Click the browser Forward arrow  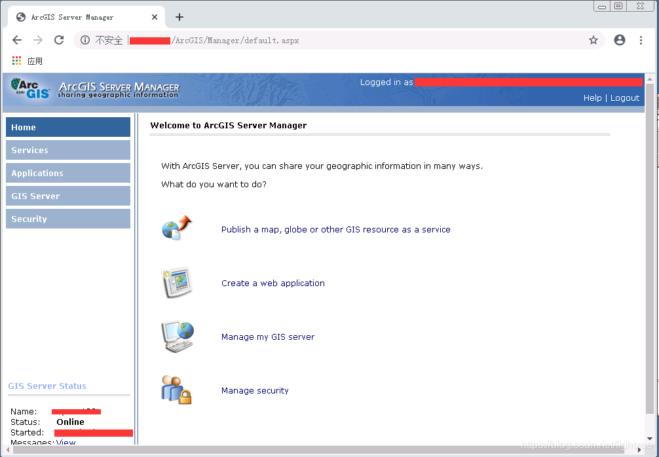[x=38, y=40]
